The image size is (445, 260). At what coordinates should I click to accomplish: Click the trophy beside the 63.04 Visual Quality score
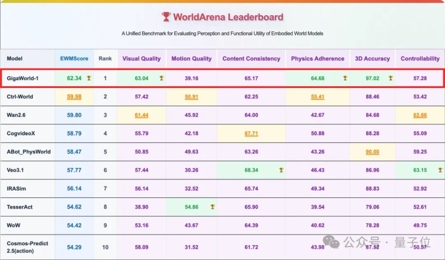pyautogui.click(x=161, y=78)
